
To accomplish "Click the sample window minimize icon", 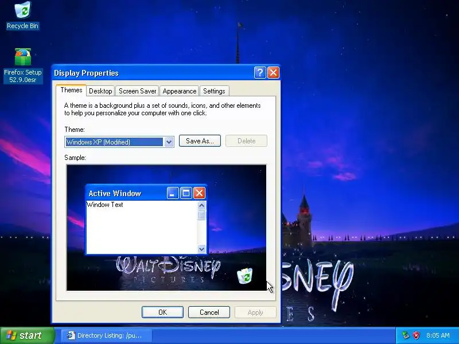I will point(173,193).
